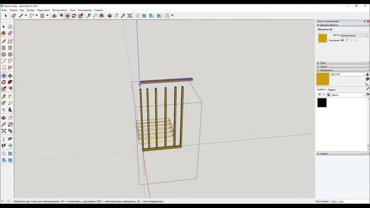Open the tag label dropdown
370x208 pixels.
tap(354, 35)
